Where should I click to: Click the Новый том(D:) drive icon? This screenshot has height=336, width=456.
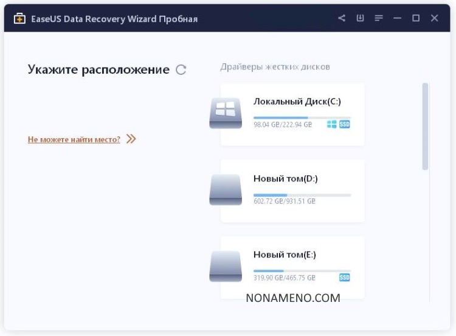(x=226, y=189)
